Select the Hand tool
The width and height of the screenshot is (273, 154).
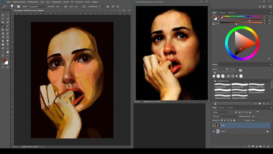point(8,52)
